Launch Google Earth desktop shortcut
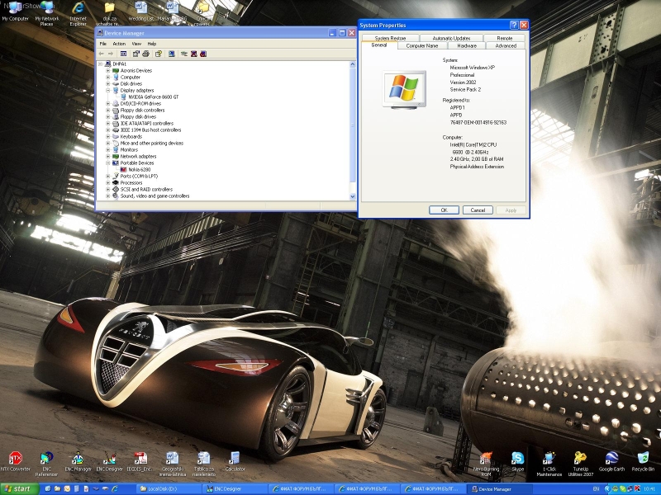This screenshot has width=661, height=495. pyautogui.click(x=611, y=459)
